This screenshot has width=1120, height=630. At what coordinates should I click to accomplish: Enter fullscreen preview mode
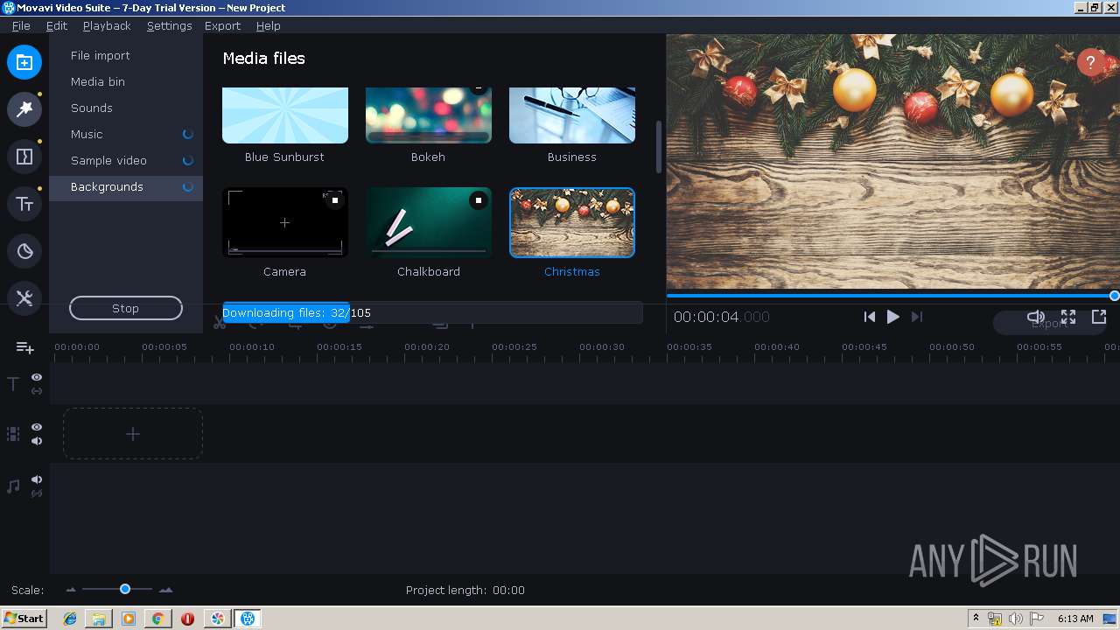(x=1068, y=317)
